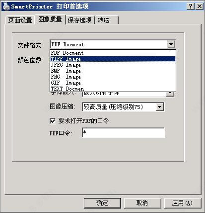Click the 取消 button

142,203
